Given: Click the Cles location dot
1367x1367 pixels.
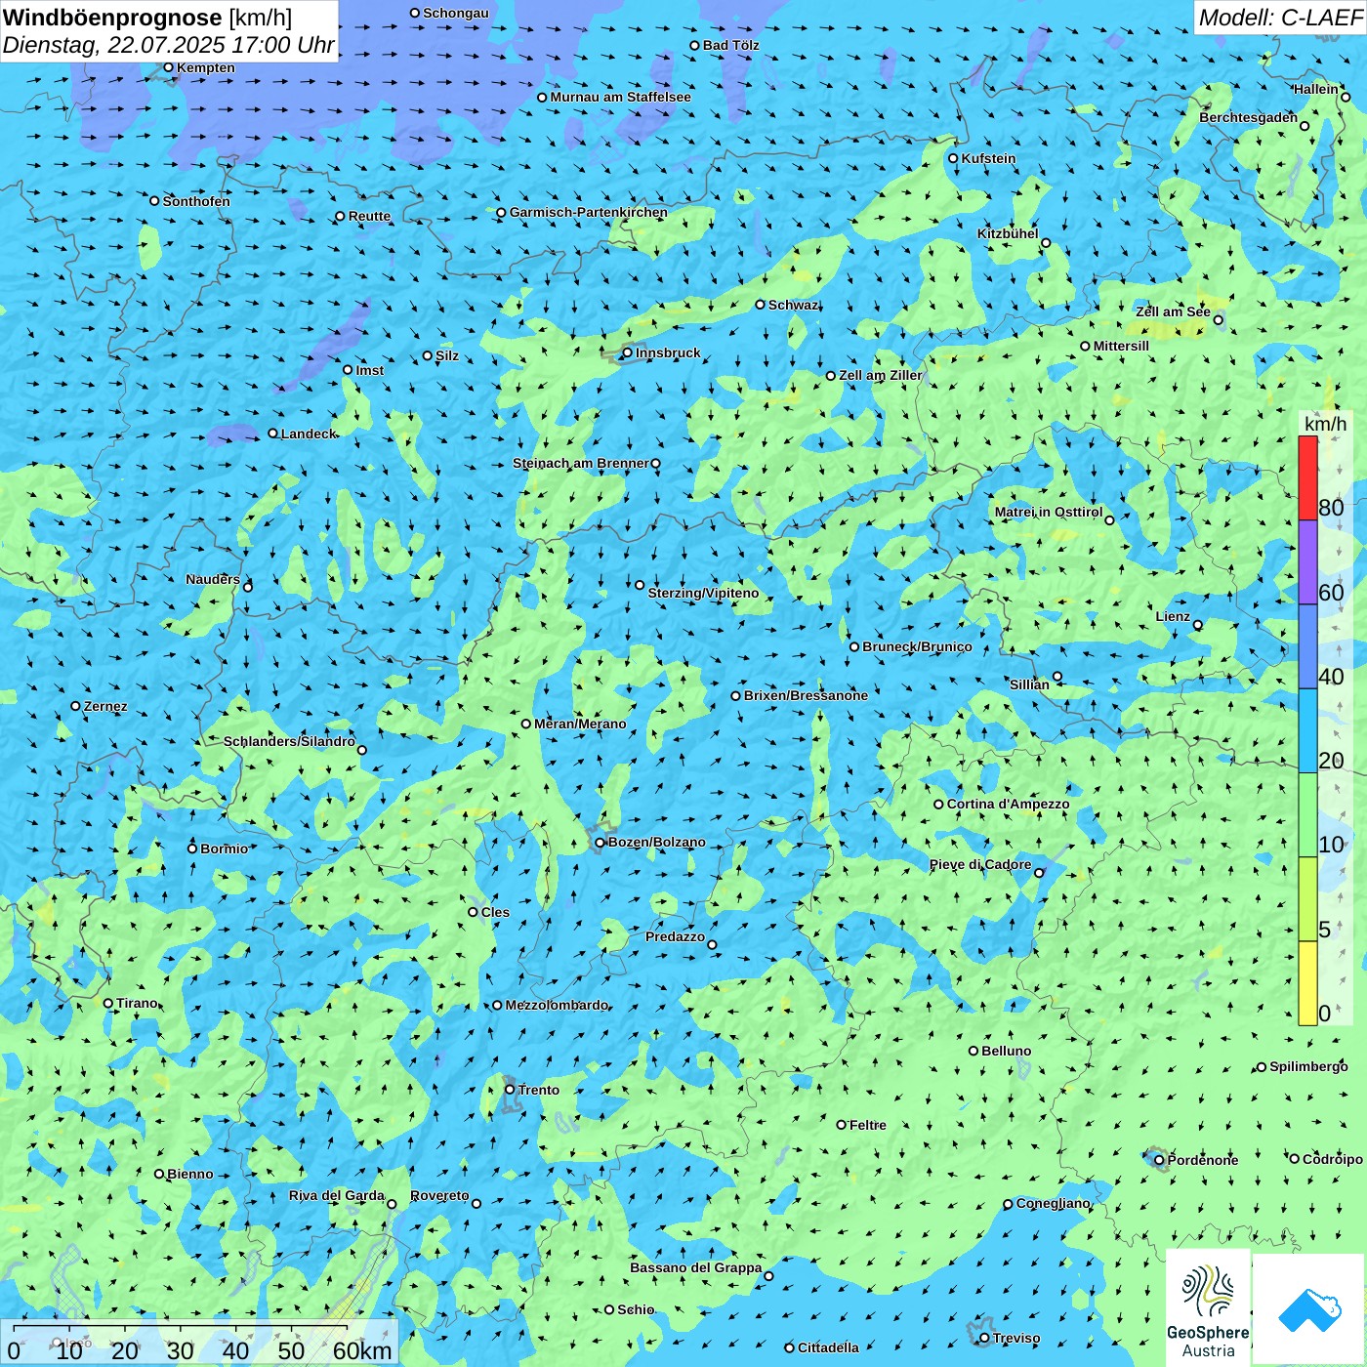Looking at the screenshot, I should pos(473,912).
